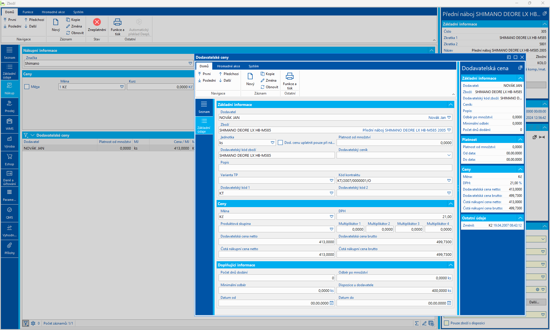Check Pouze zboží s dispozicí
The height and width of the screenshot is (330, 550).
pos(447,323)
